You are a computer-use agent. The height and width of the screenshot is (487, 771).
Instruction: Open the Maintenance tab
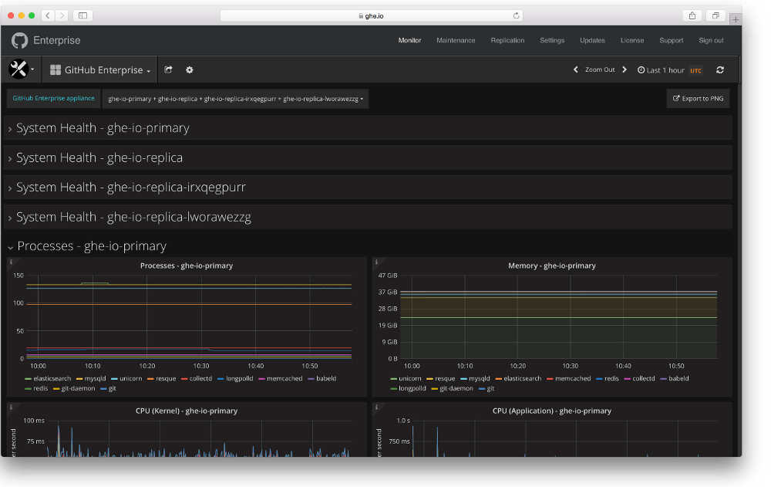pos(456,40)
